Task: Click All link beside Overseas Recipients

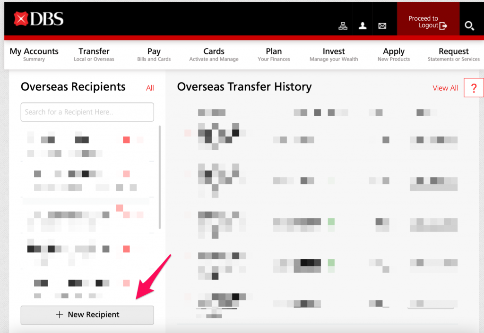Action: point(150,88)
